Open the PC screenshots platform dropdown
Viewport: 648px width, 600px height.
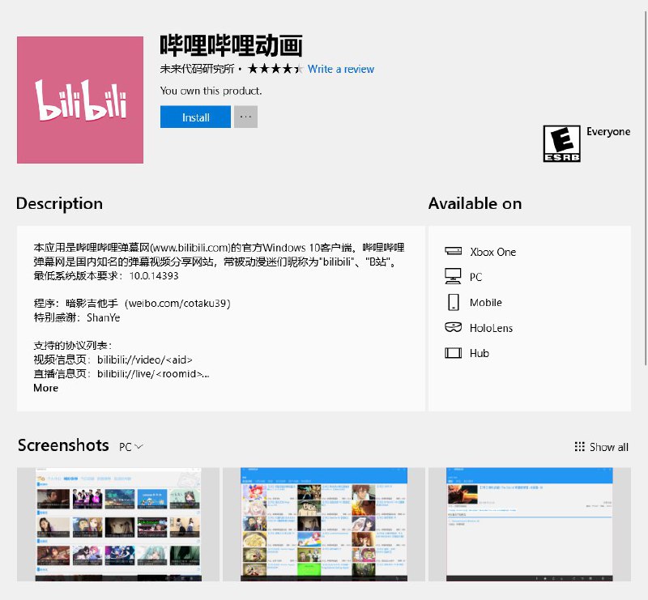click(x=131, y=447)
